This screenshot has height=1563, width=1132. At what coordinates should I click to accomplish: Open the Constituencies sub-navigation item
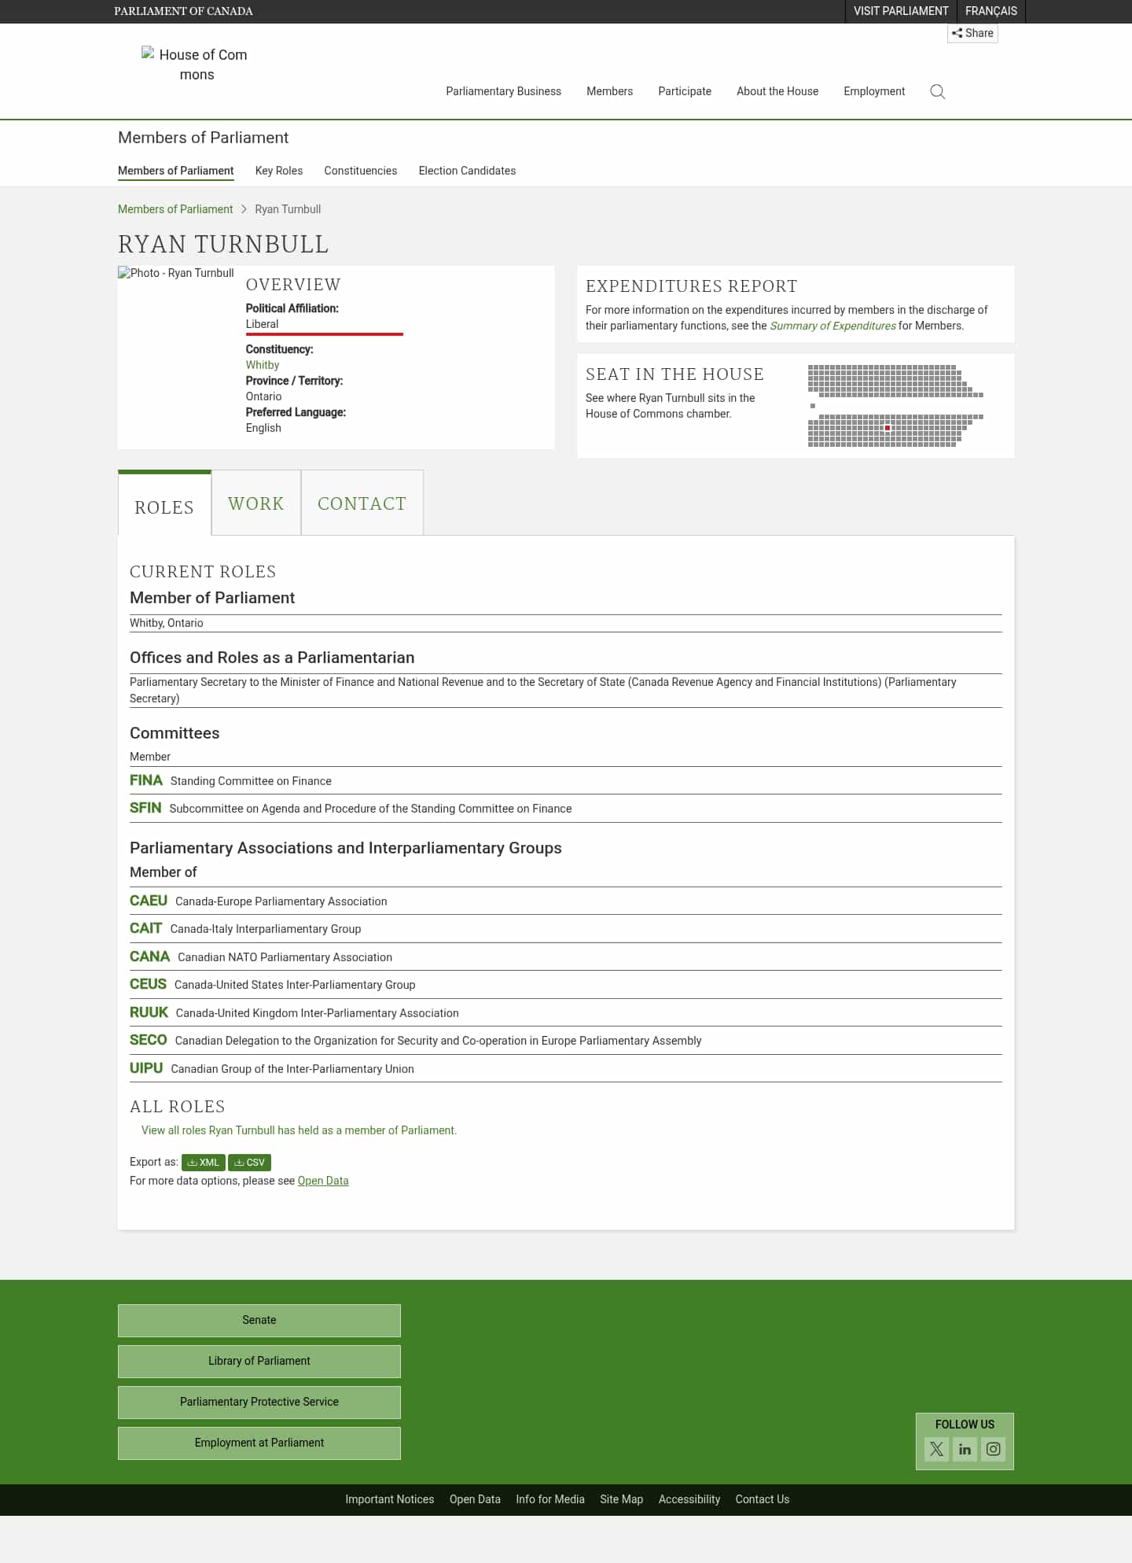click(361, 171)
